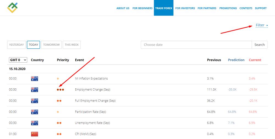Open the TRADE FOREX menu
The height and width of the screenshot is (139, 275).
(x=164, y=8)
